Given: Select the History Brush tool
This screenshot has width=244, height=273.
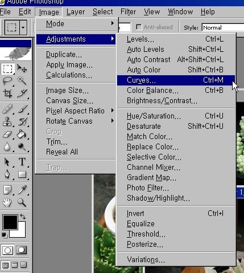Looking at the screenshot, I should coord(22,121).
